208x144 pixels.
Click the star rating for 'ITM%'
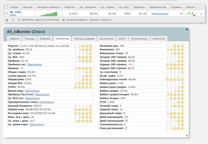(83, 87)
